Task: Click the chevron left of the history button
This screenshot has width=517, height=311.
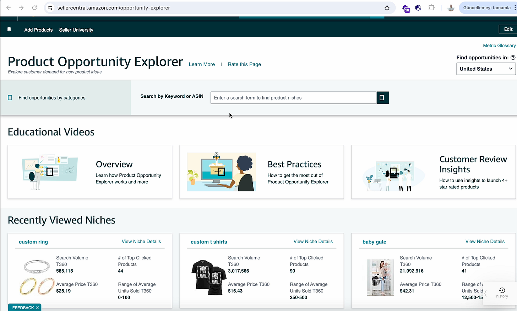Action: 486,294
